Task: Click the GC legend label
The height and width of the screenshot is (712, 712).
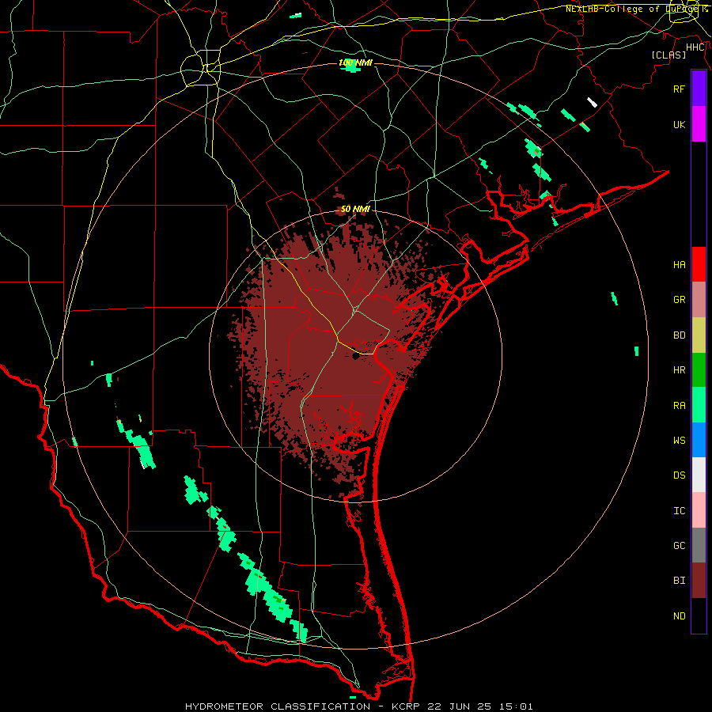Action: (x=679, y=546)
